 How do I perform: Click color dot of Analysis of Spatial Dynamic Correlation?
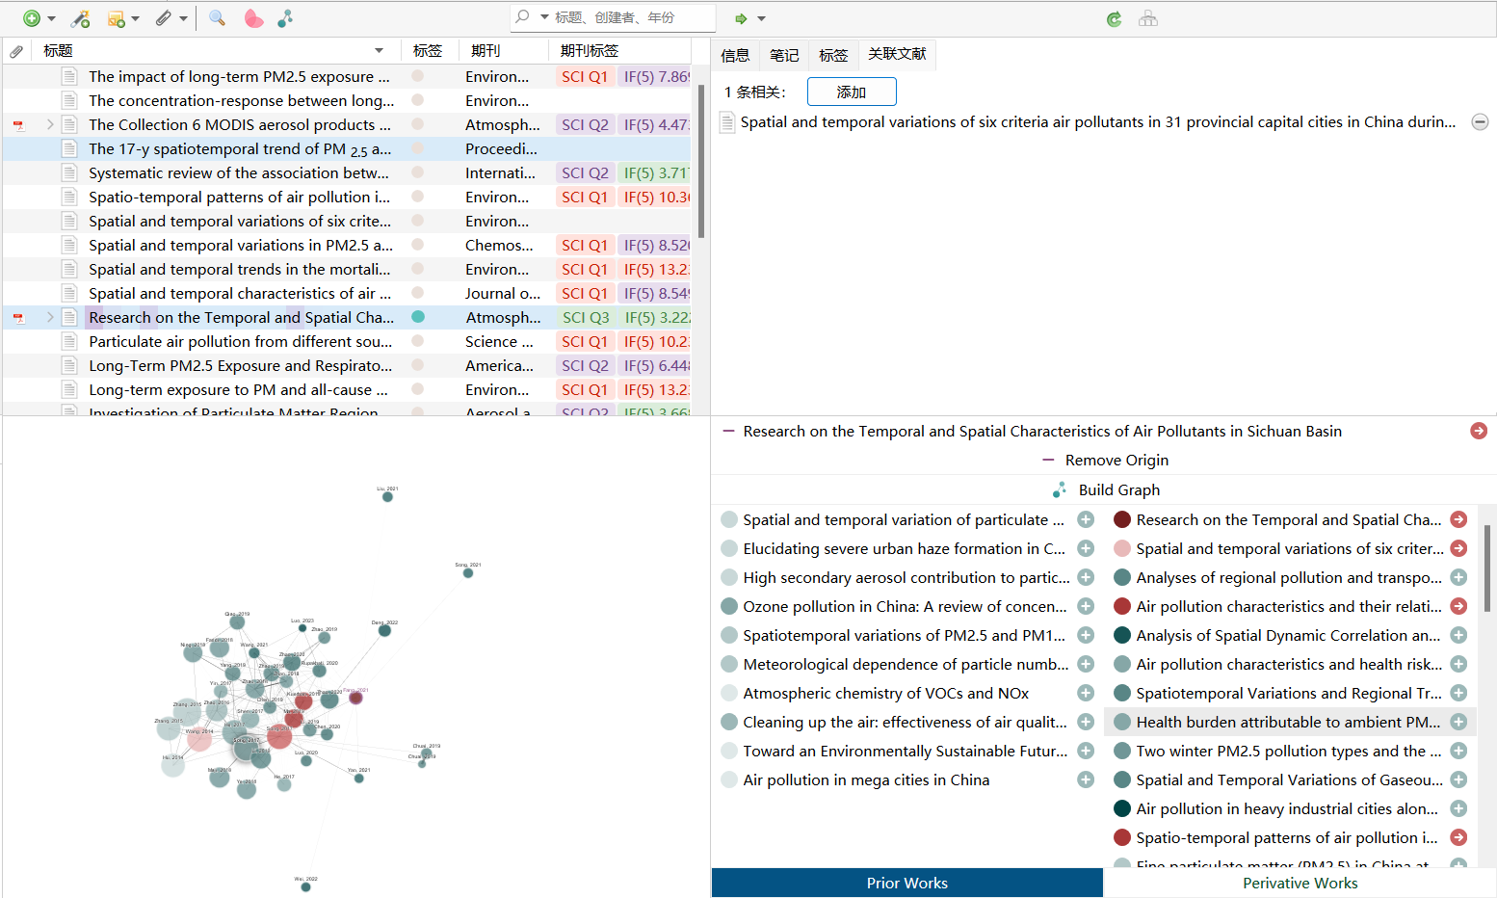(1121, 635)
